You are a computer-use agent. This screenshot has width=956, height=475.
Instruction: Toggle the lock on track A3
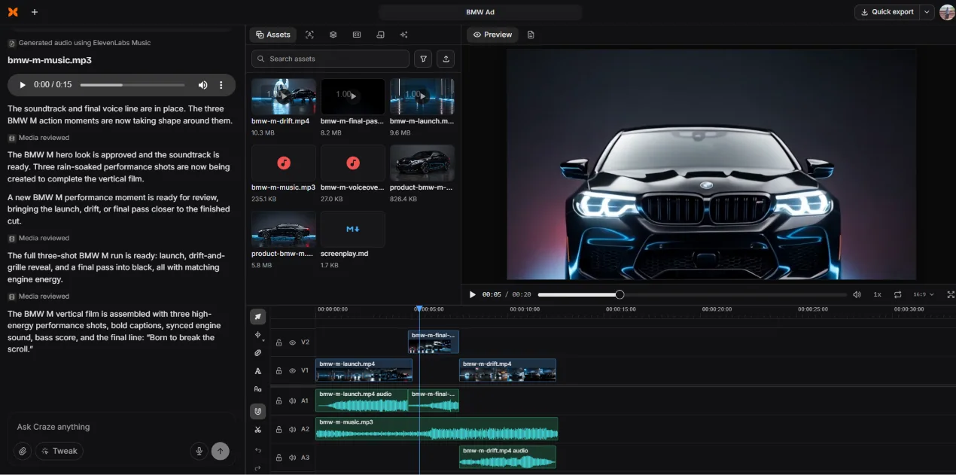(x=279, y=457)
